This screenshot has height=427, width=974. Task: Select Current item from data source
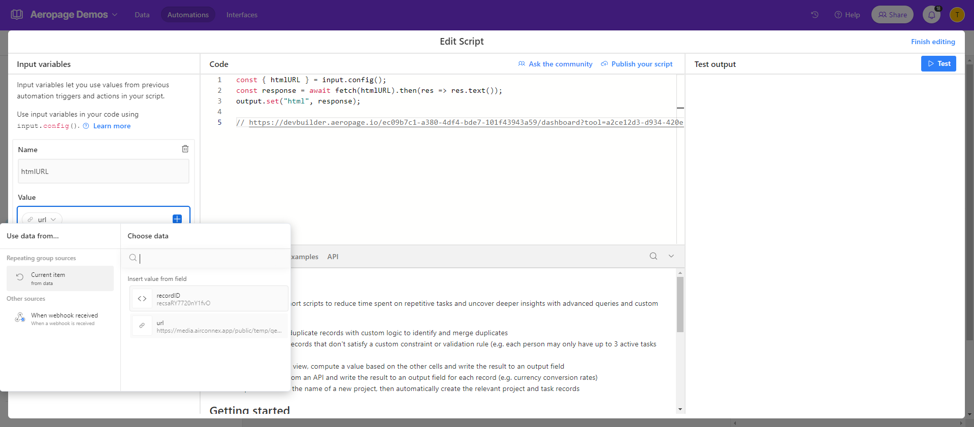(60, 278)
